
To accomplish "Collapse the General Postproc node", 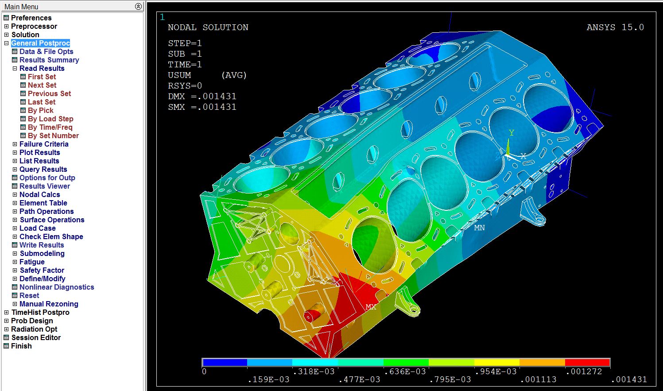I will [x=6, y=43].
